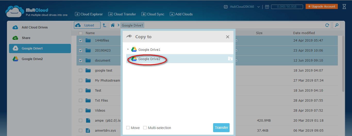Go up one folder level arrow
The height and width of the screenshot is (136, 352).
click(104, 25)
